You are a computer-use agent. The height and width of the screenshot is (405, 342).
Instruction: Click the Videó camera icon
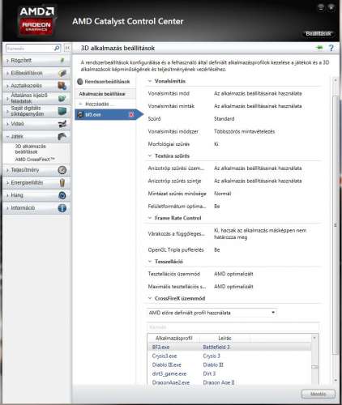pyautogui.click(x=62, y=124)
